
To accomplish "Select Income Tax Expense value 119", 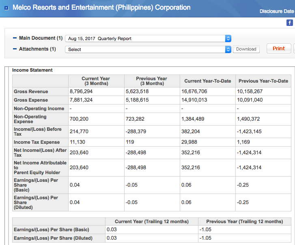I will [130, 142].
